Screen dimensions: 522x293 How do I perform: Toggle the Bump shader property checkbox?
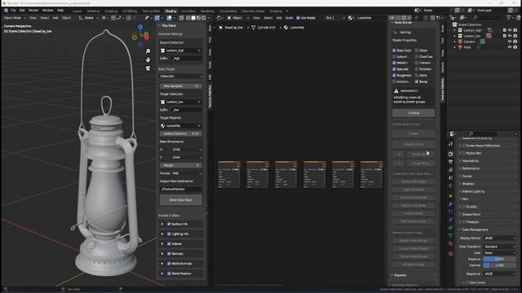[417, 81]
